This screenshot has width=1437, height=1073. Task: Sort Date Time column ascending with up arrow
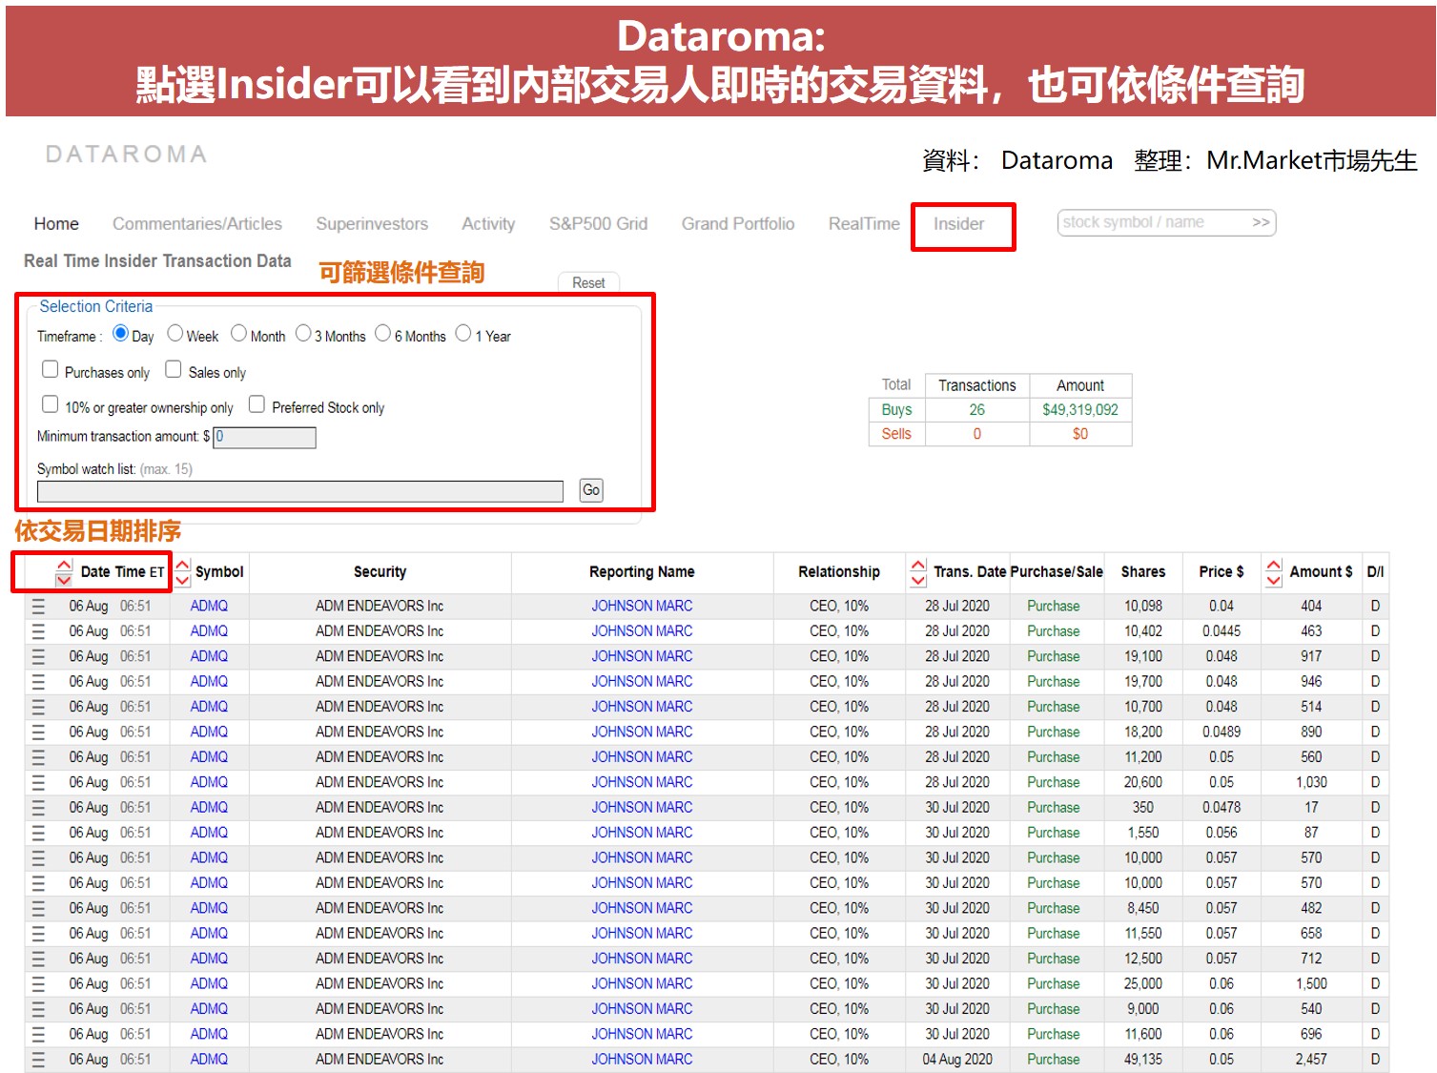click(64, 565)
